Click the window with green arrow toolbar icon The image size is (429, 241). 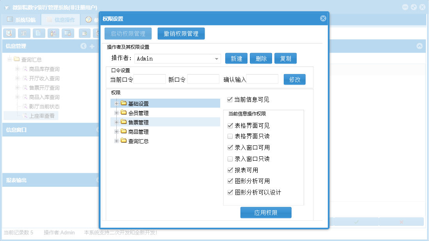(85, 33)
